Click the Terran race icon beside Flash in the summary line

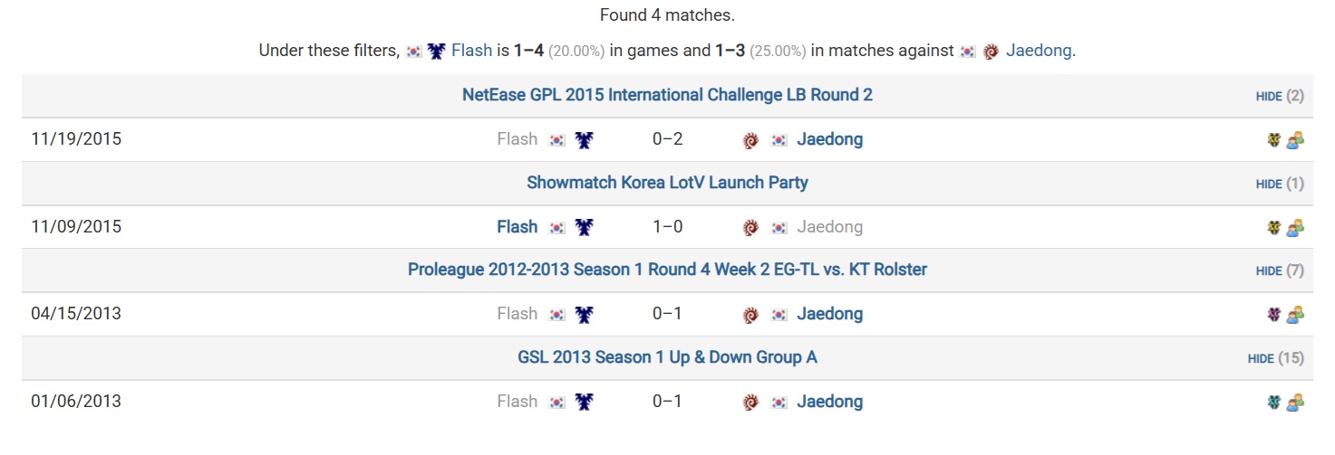pyautogui.click(x=436, y=52)
